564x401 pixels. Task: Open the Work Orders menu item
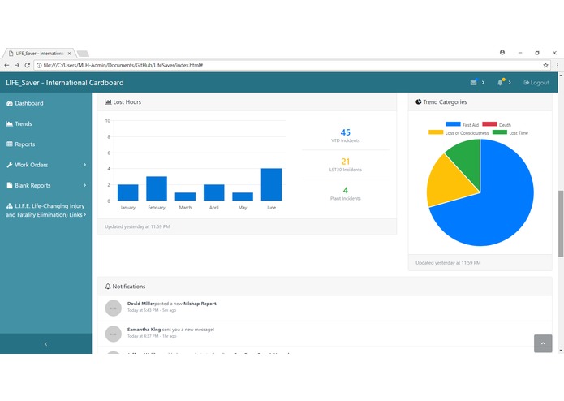pyautogui.click(x=46, y=165)
